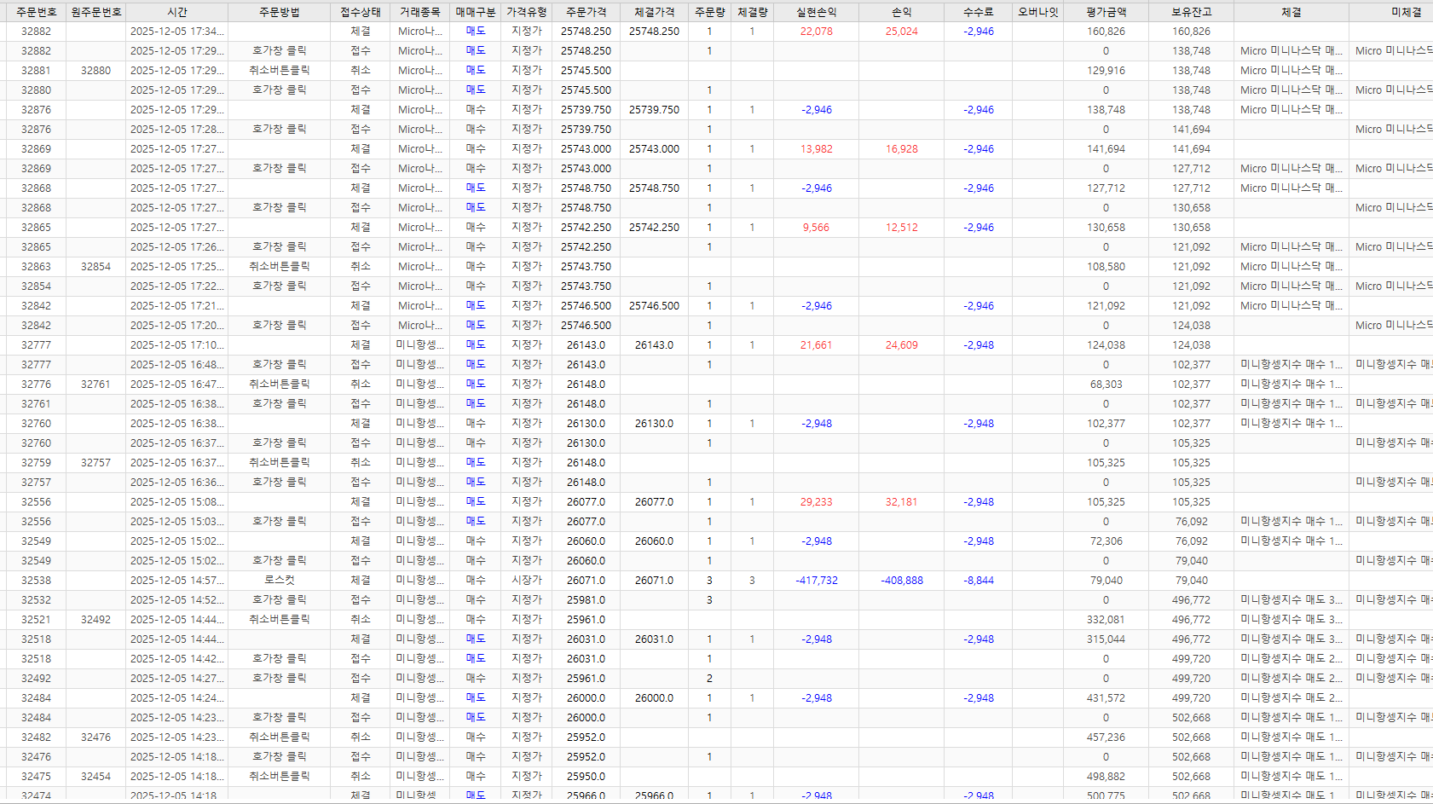Click the 거래종목 column header
Screen dimensions: 1433x804
(x=419, y=12)
